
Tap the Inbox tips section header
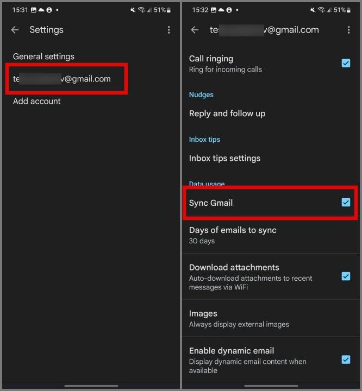[204, 140]
